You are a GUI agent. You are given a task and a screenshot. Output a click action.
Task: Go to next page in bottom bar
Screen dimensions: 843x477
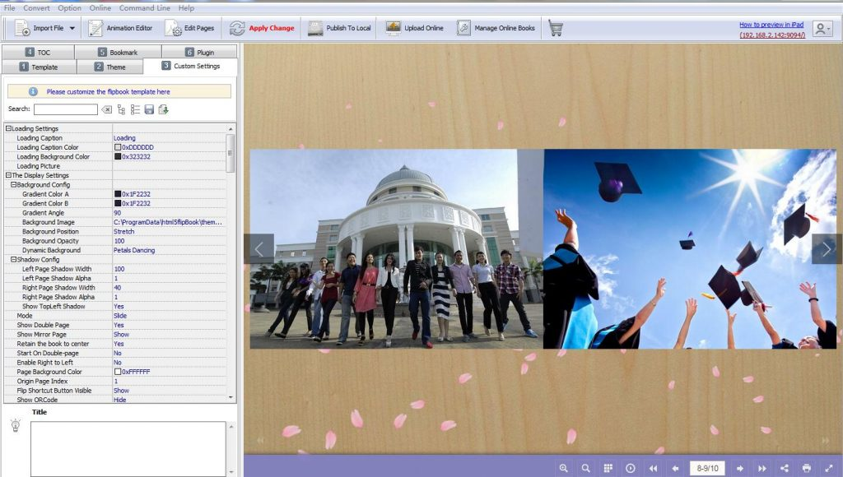click(740, 468)
